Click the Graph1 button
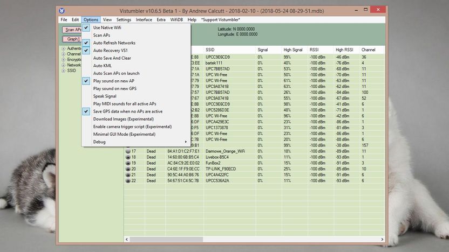The height and width of the screenshot is (252, 449). point(72,39)
